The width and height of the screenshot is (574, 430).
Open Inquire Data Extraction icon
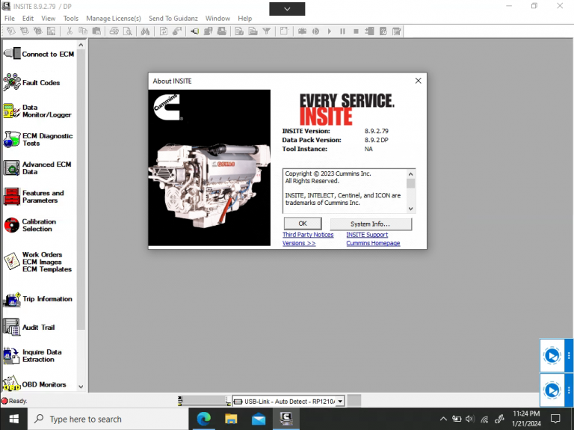[x=11, y=356]
